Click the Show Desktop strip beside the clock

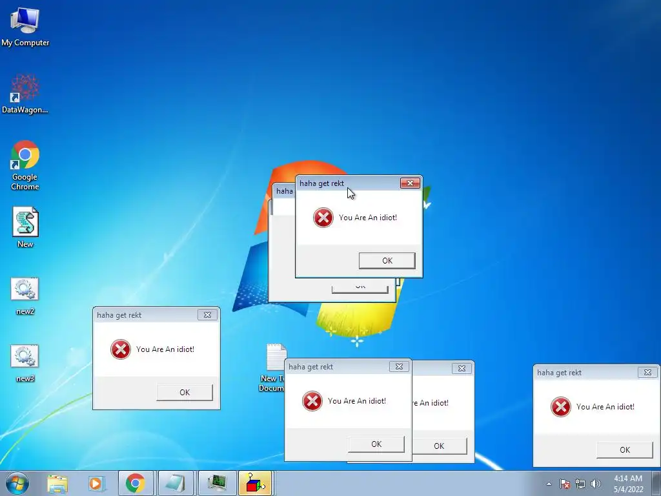pos(656,483)
